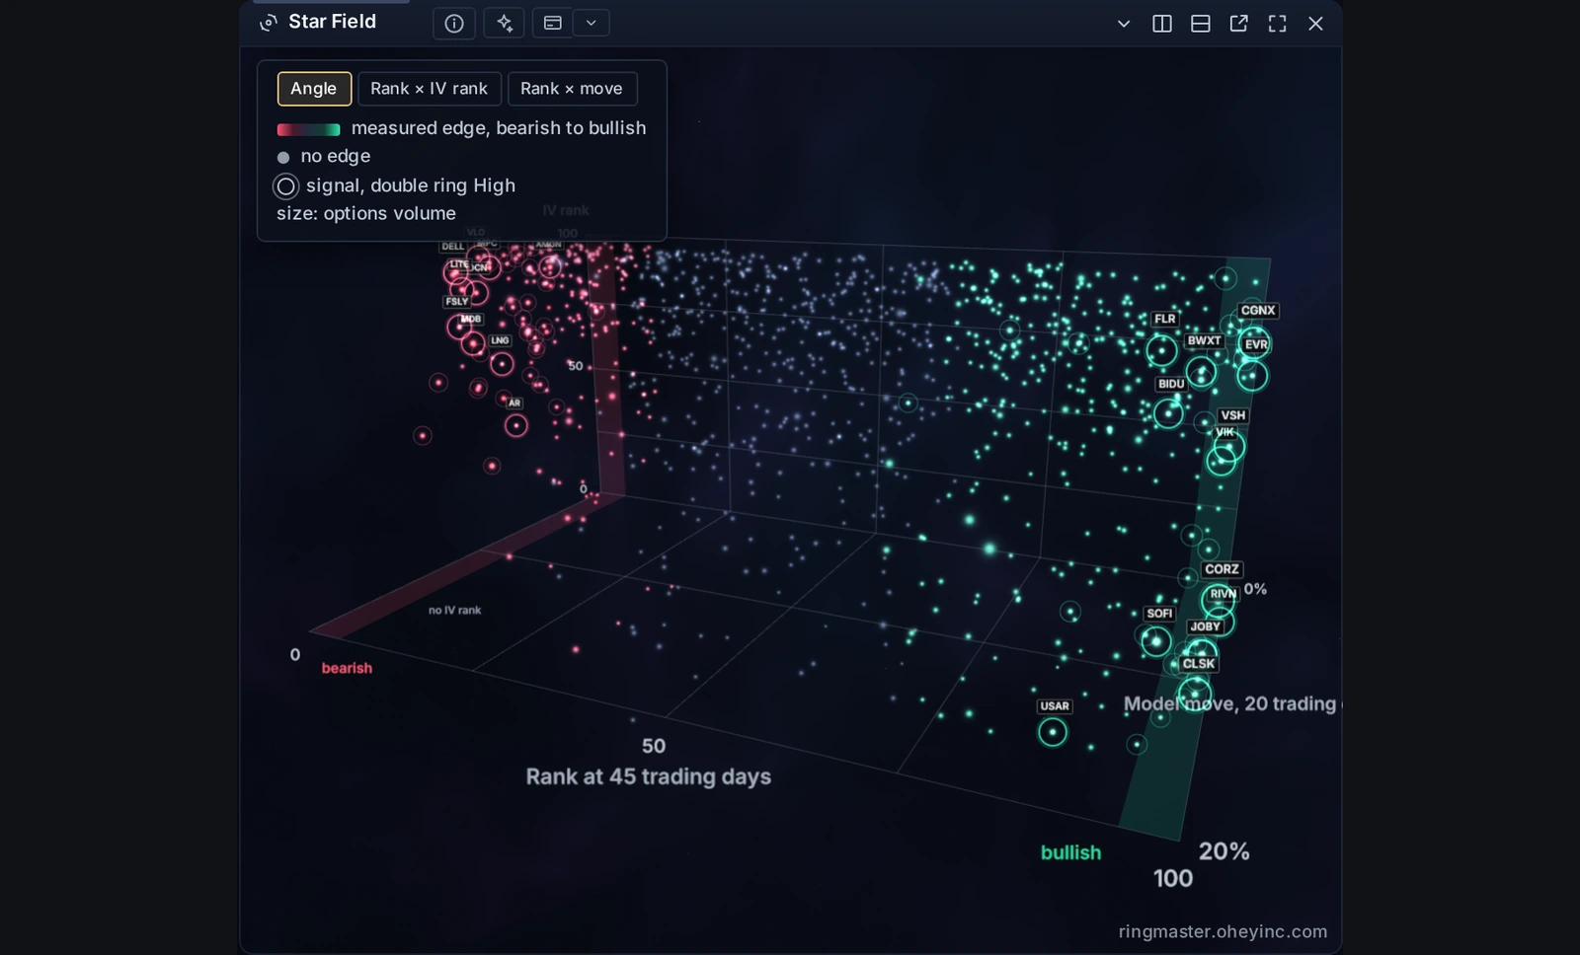
Task: Click the USAR ringed star marker
Action: point(1053,732)
